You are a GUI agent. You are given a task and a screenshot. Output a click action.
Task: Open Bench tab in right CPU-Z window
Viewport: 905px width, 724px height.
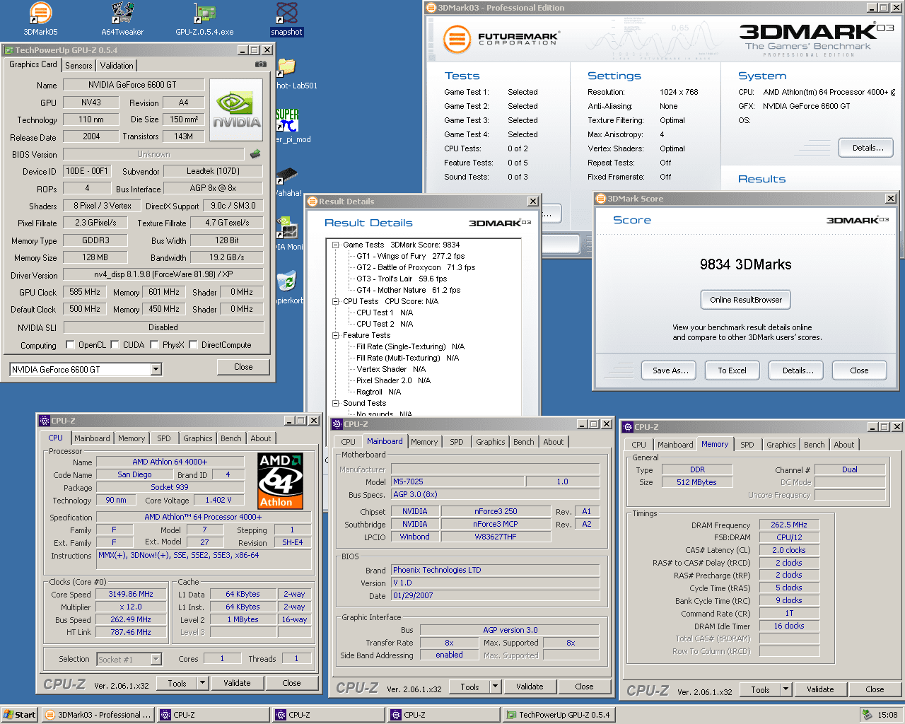(814, 445)
